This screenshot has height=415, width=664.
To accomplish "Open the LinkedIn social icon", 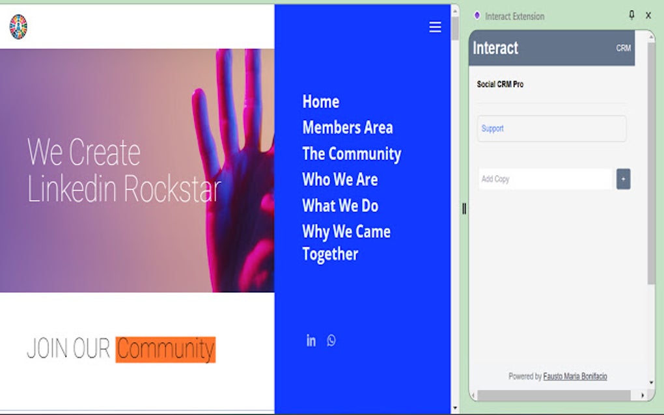I will (311, 341).
